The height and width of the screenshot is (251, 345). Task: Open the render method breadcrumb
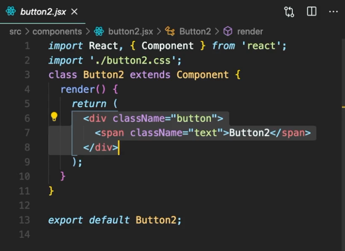coord(250,32)
